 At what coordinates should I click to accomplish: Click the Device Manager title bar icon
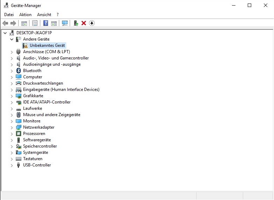point(6,5)
